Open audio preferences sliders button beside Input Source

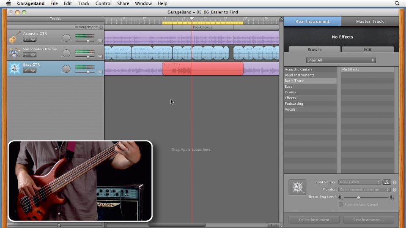pos(387,182)
